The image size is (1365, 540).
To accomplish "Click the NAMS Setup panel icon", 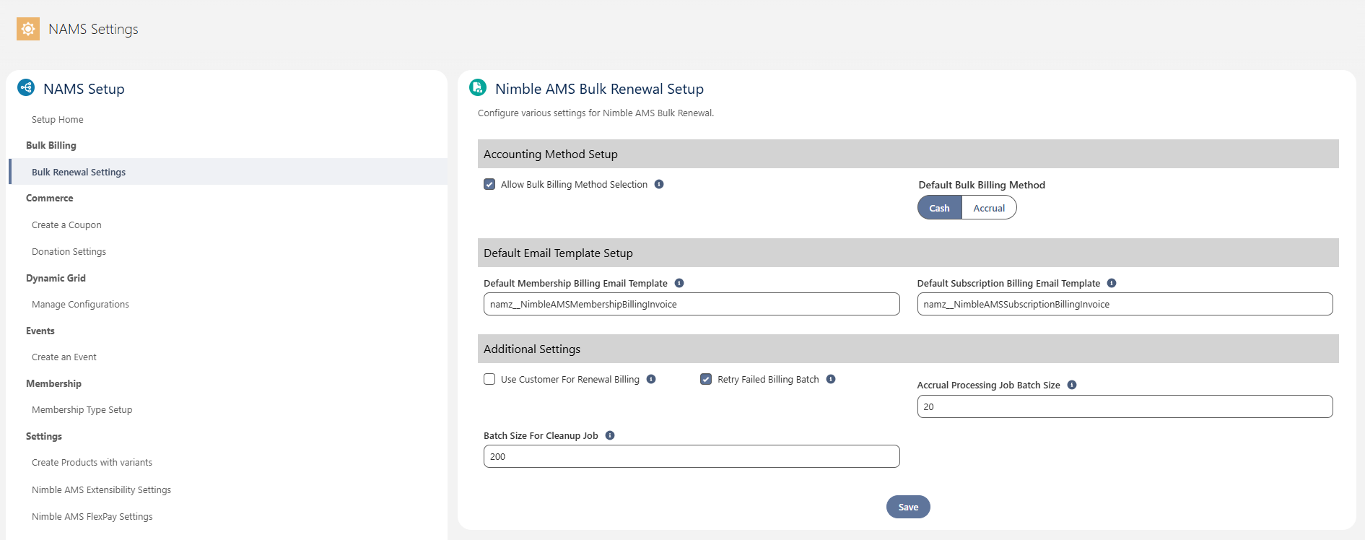I will click(x=26, y=87).
